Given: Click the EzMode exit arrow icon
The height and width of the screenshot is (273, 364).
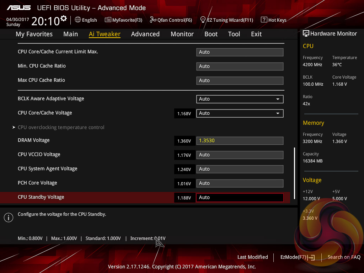Looking at the screenshot, I should tap(311, 257).
